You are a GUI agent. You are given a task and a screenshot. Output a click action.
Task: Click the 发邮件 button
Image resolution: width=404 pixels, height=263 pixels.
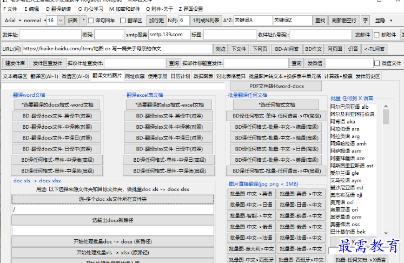[362, 35]
